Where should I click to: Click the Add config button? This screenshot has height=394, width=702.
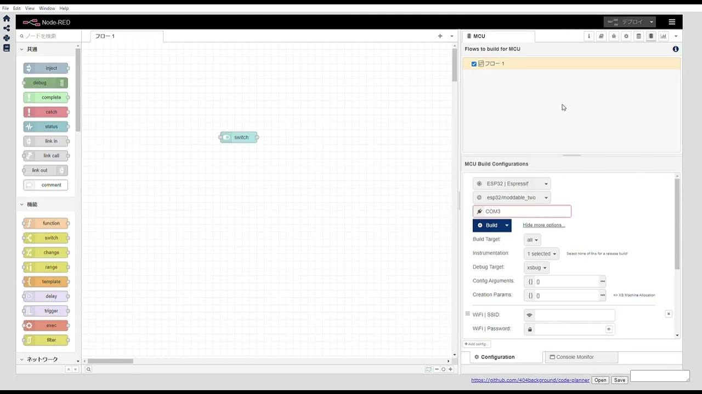(x=477, y=344)
